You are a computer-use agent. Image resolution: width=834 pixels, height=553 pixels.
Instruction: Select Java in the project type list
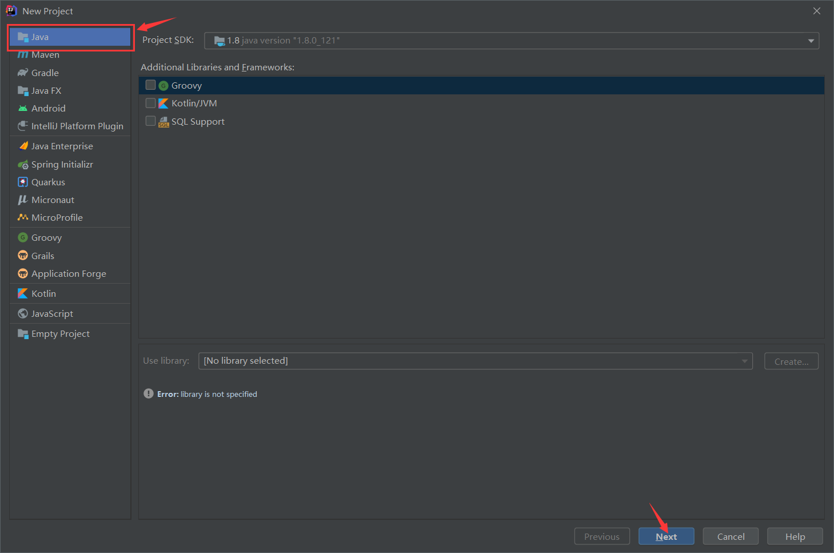[x=40, y=37]
